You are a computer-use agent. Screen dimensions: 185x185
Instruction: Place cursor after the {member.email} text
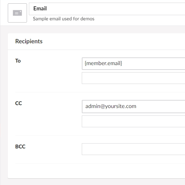point(122,63)
